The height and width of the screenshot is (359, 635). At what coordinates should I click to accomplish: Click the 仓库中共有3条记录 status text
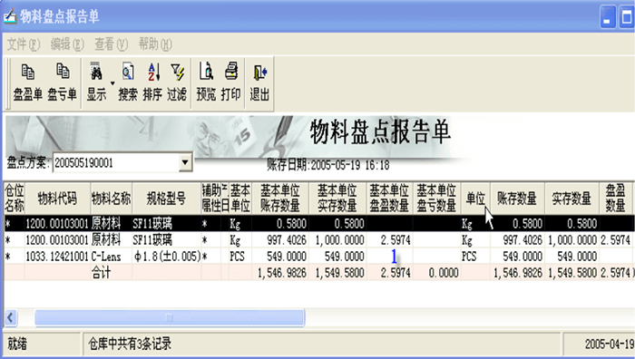pos(130,344)
